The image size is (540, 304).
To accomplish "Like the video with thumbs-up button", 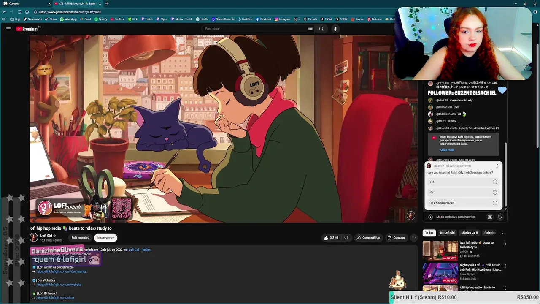I will pyautogui.click(x=331, y=238).
